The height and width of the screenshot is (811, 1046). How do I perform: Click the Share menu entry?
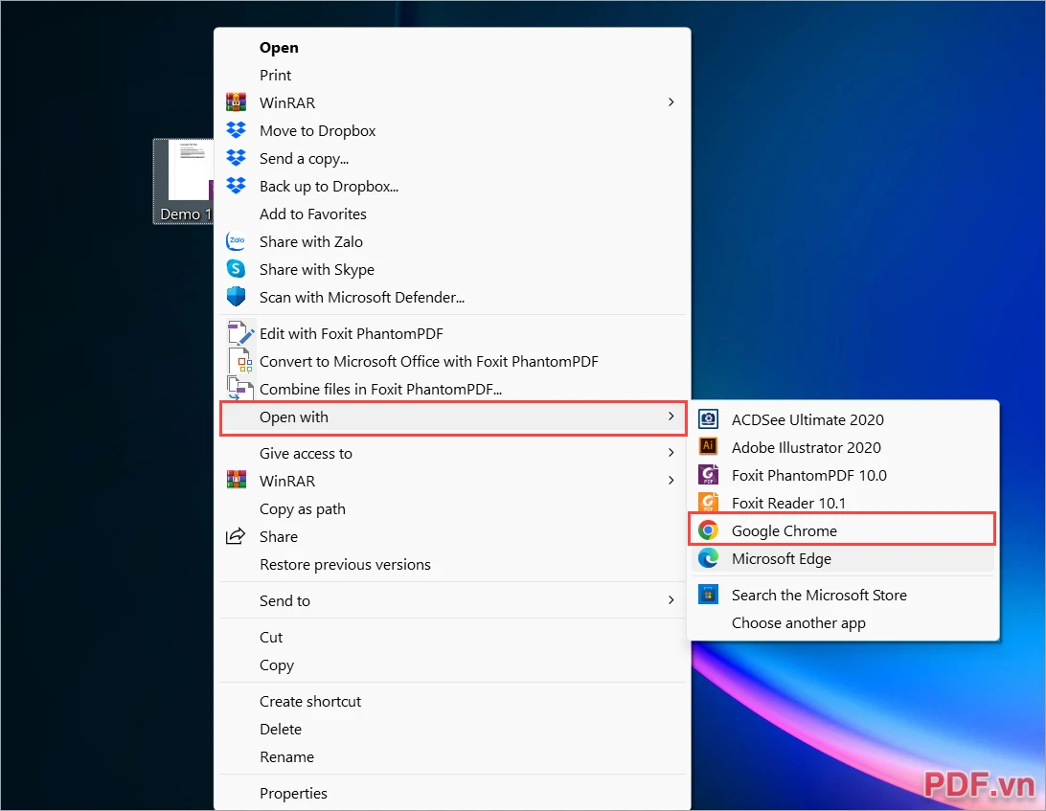point(452,537)
